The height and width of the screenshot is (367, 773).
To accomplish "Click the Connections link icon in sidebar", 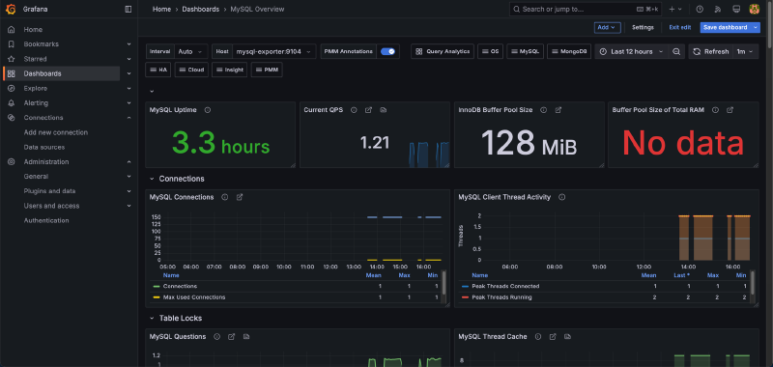I will [11, 118].
